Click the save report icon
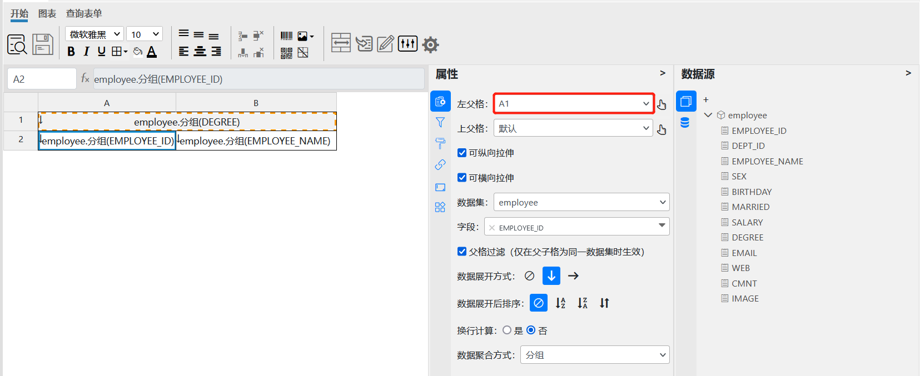Image resolution: width=920 pixels, height=376 pixels. [x=43, y=44]
